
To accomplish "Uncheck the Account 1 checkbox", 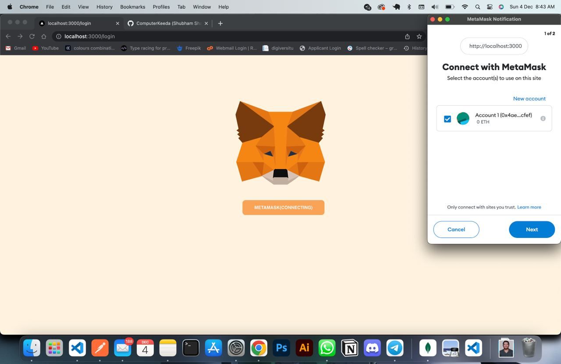I will click(447, 119).
